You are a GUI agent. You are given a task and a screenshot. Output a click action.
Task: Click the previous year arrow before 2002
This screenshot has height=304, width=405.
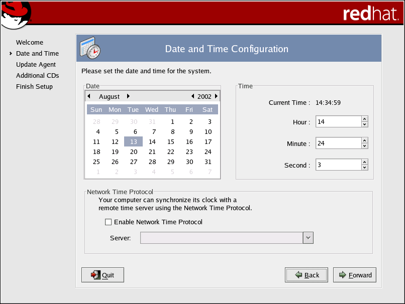193,96
